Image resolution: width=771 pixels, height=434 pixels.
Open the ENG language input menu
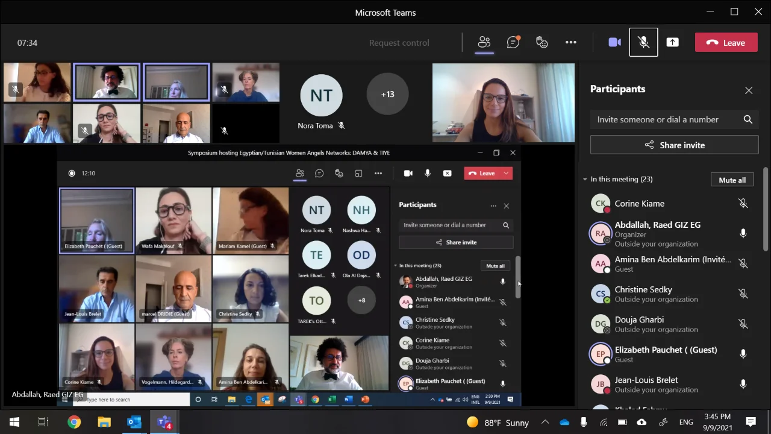[685, 422]
